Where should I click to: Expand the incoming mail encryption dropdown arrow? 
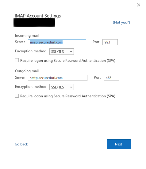pyautogui.click(x=71, y=52)
